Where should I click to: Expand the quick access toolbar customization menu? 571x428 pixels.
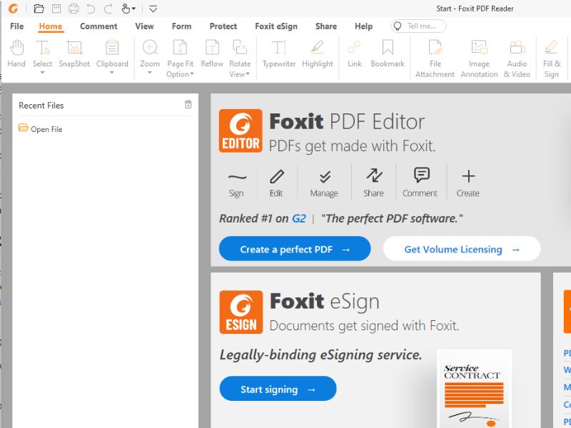pos(151,9)
